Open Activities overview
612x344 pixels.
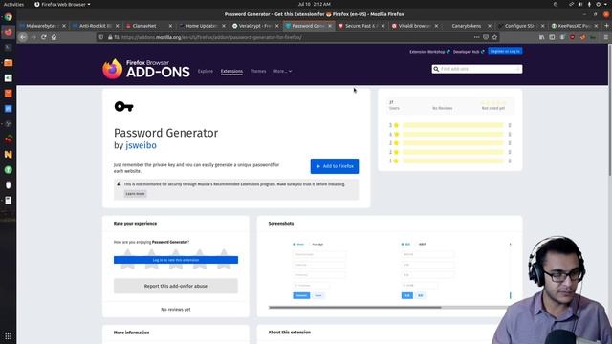click(x=13, y=4)
